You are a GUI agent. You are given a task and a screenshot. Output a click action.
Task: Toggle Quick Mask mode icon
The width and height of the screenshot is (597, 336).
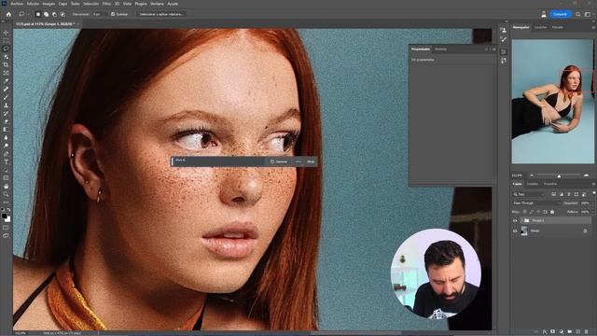click(6, 228)
